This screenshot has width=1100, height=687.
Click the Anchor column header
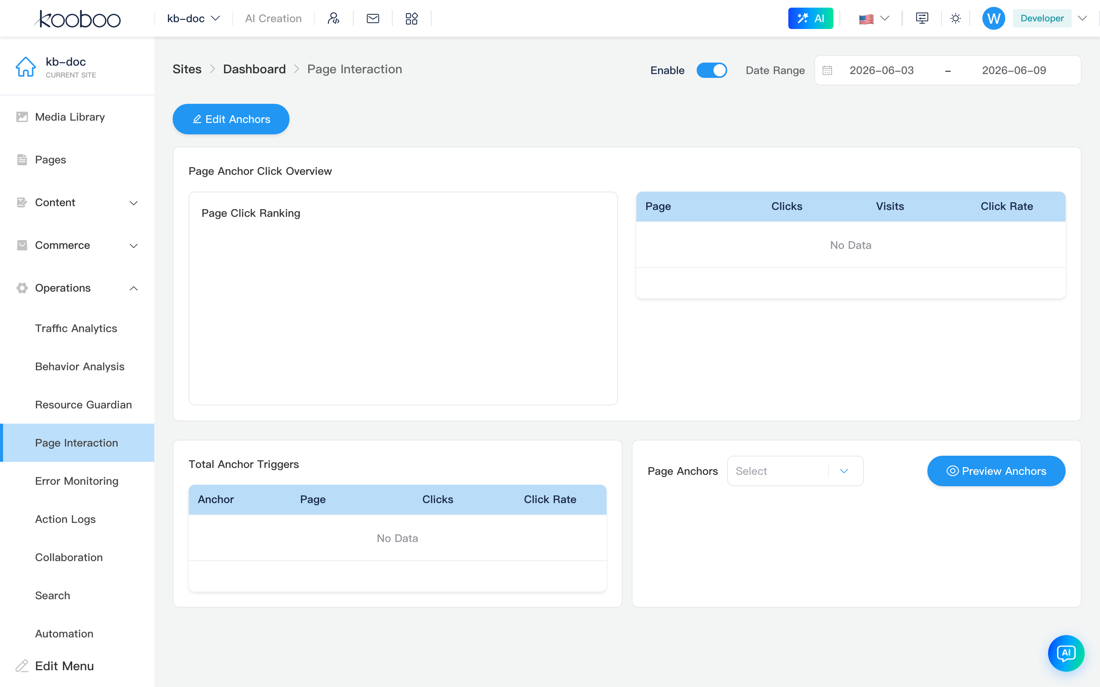click(x=215, y=499)
